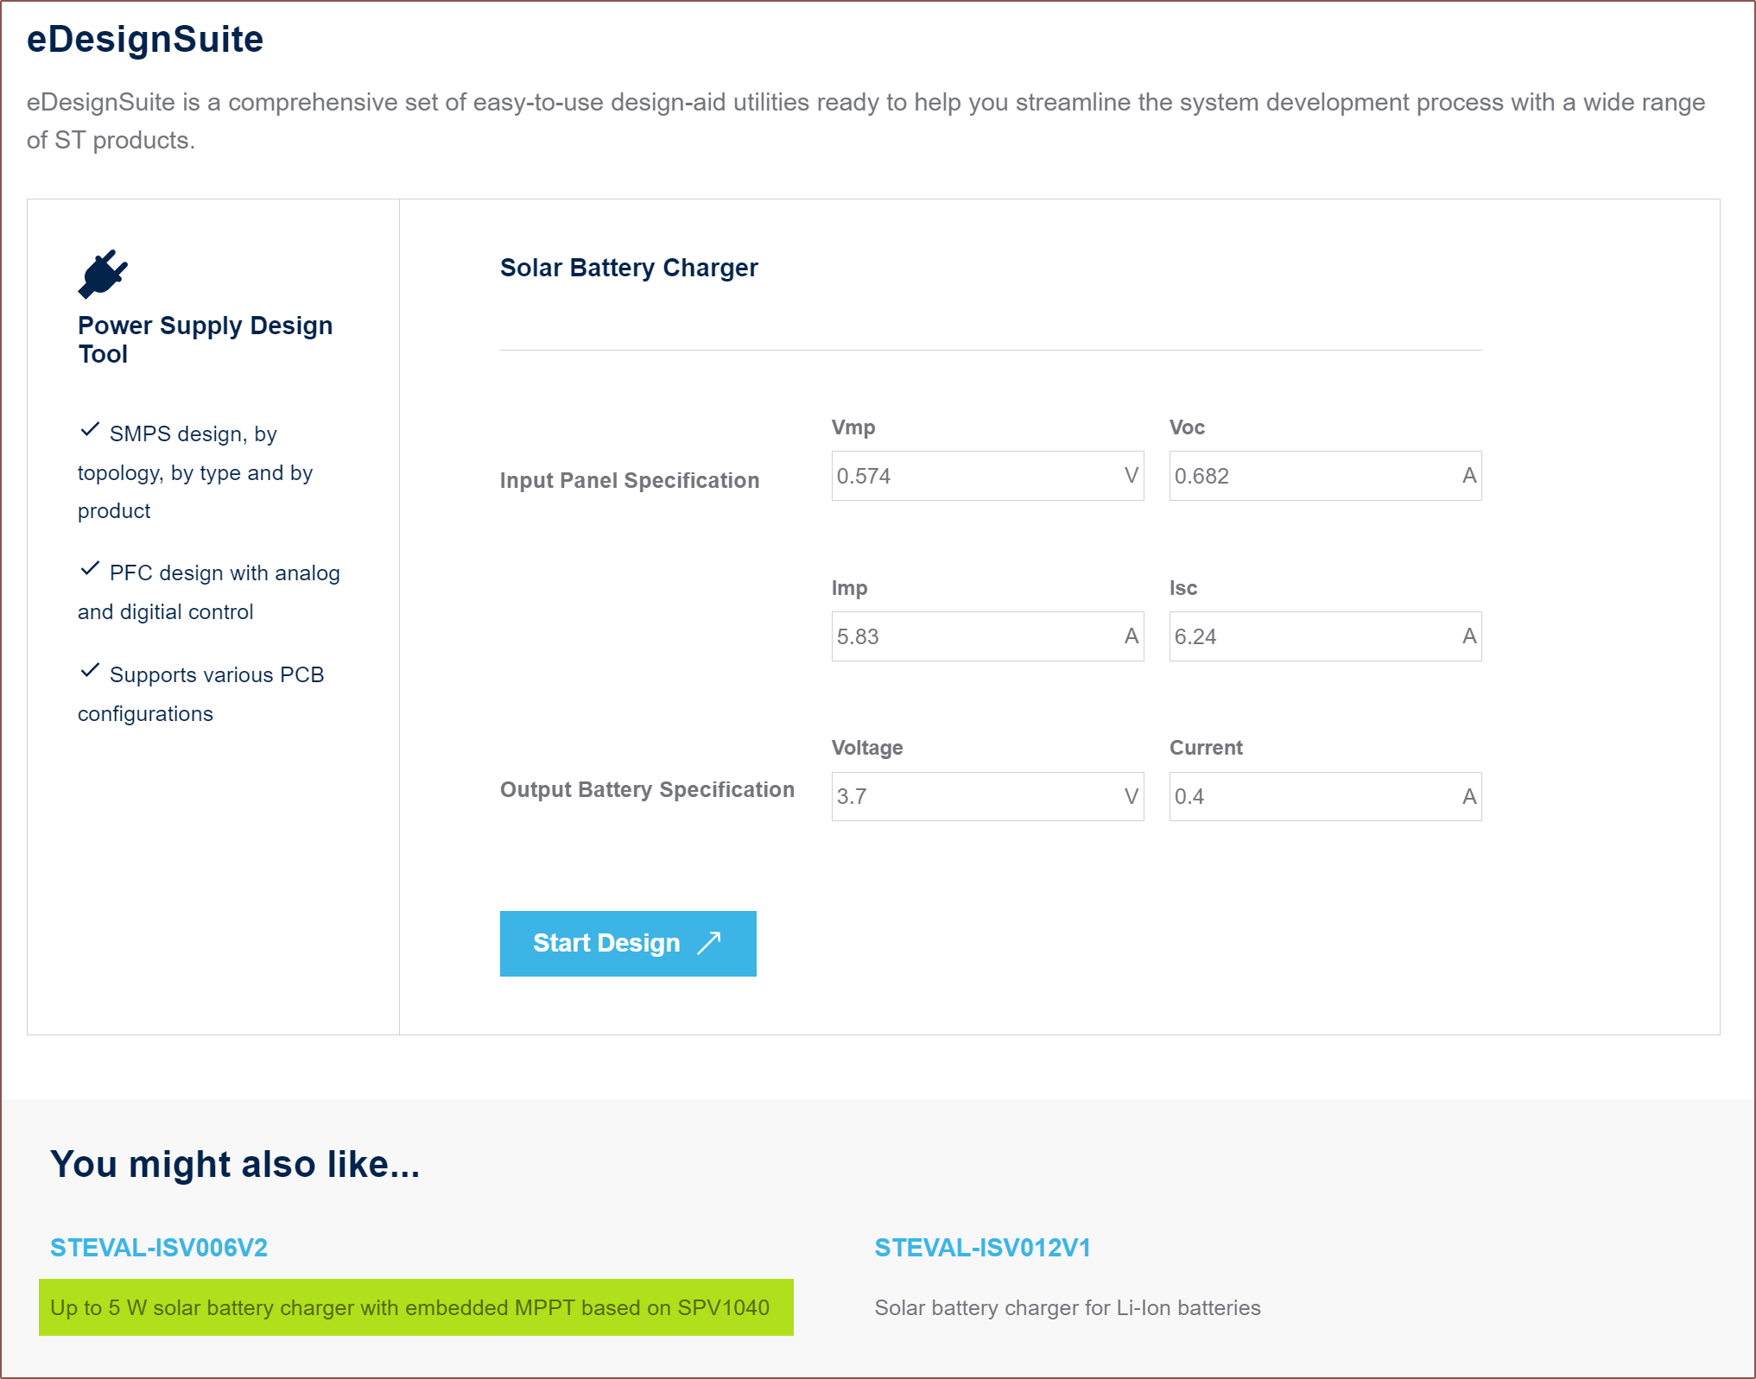The height and width of the screenshot is (1379, 1756).
Task: Click the 'Isc' field label
Action: coord(1183,588)
